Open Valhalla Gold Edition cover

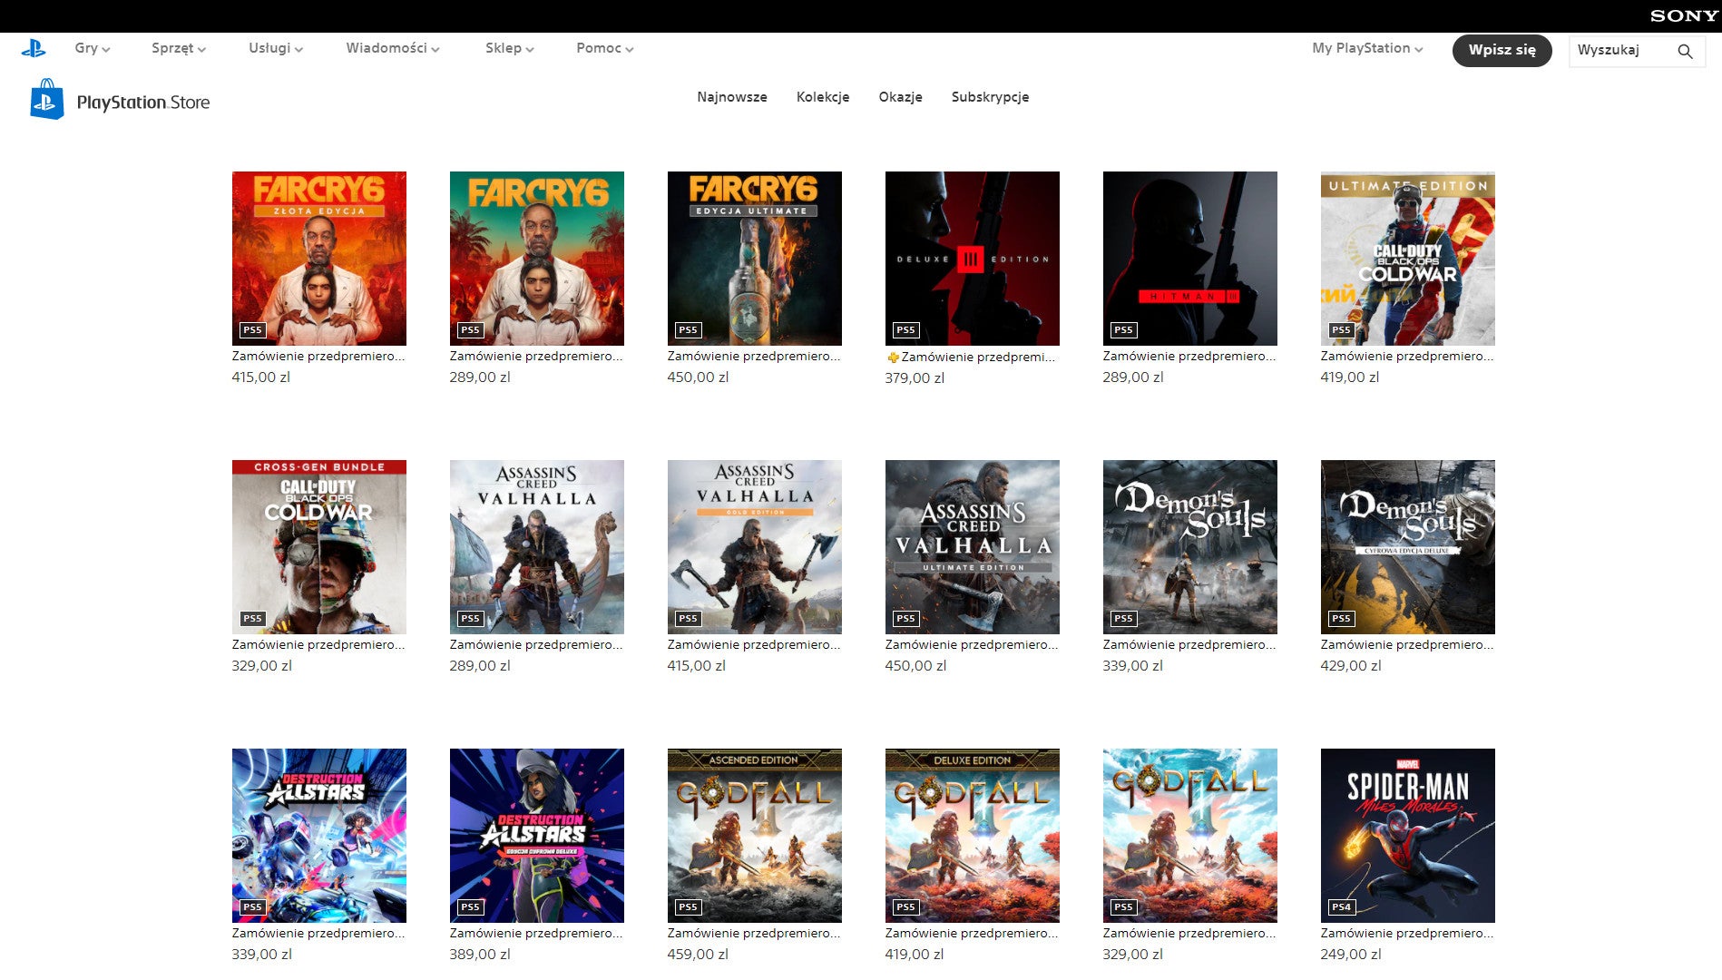click(x=755, y=547)
